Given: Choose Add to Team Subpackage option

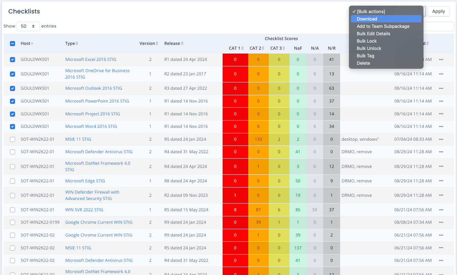Looking at the screenshot, I should pyautogui.click(x=386, y=26).
